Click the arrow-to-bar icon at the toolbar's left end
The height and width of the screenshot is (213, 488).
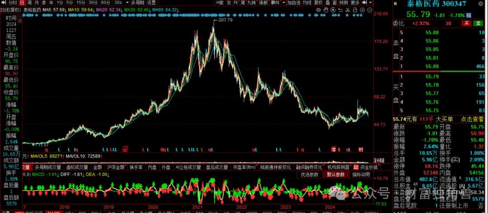click(x=3, y=3)
